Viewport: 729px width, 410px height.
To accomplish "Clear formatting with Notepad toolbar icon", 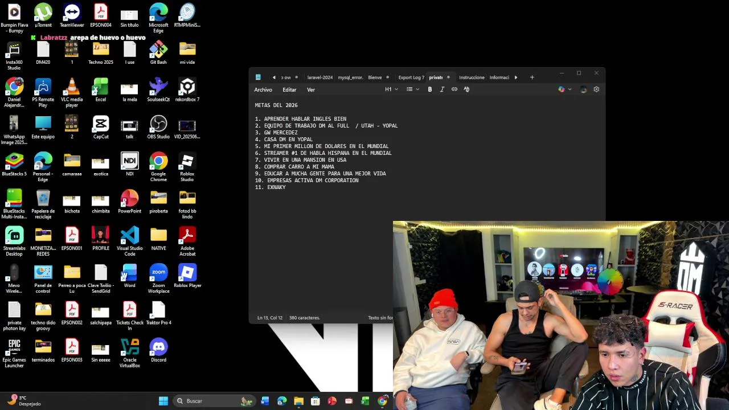I will [x=466, y=89].
